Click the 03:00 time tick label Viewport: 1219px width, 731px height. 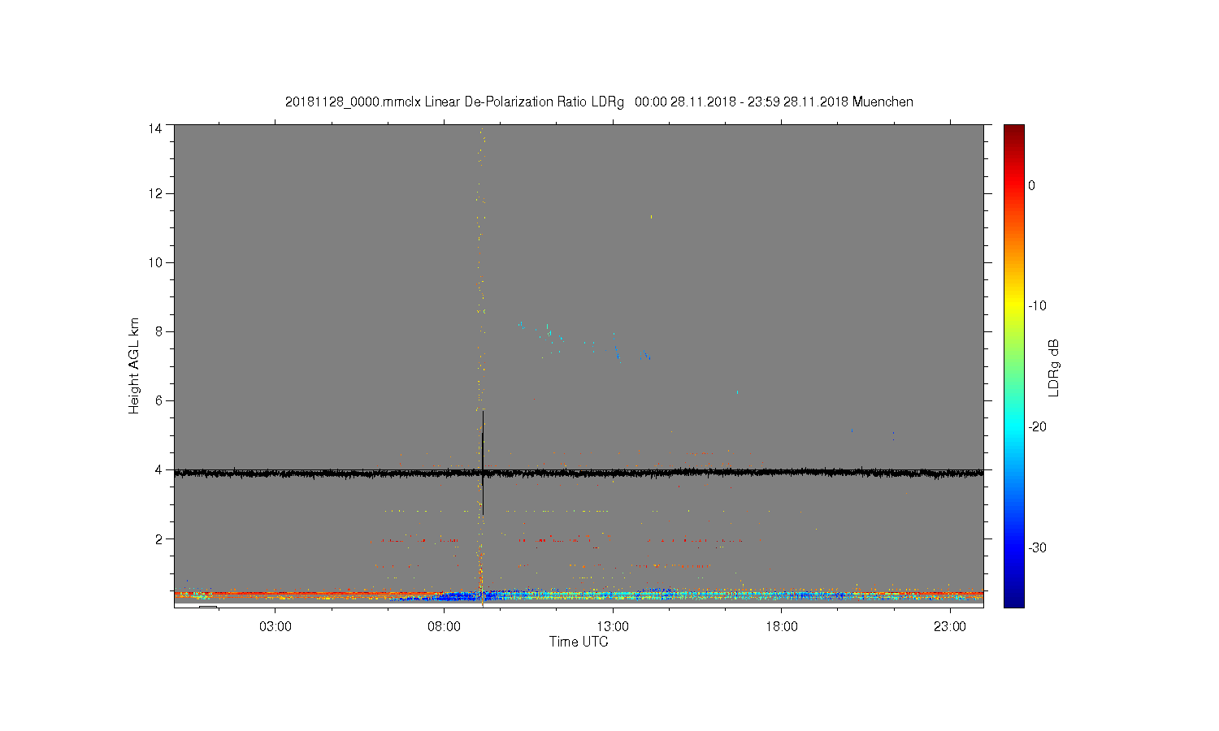pyautogui.click(x=275, y=627)
